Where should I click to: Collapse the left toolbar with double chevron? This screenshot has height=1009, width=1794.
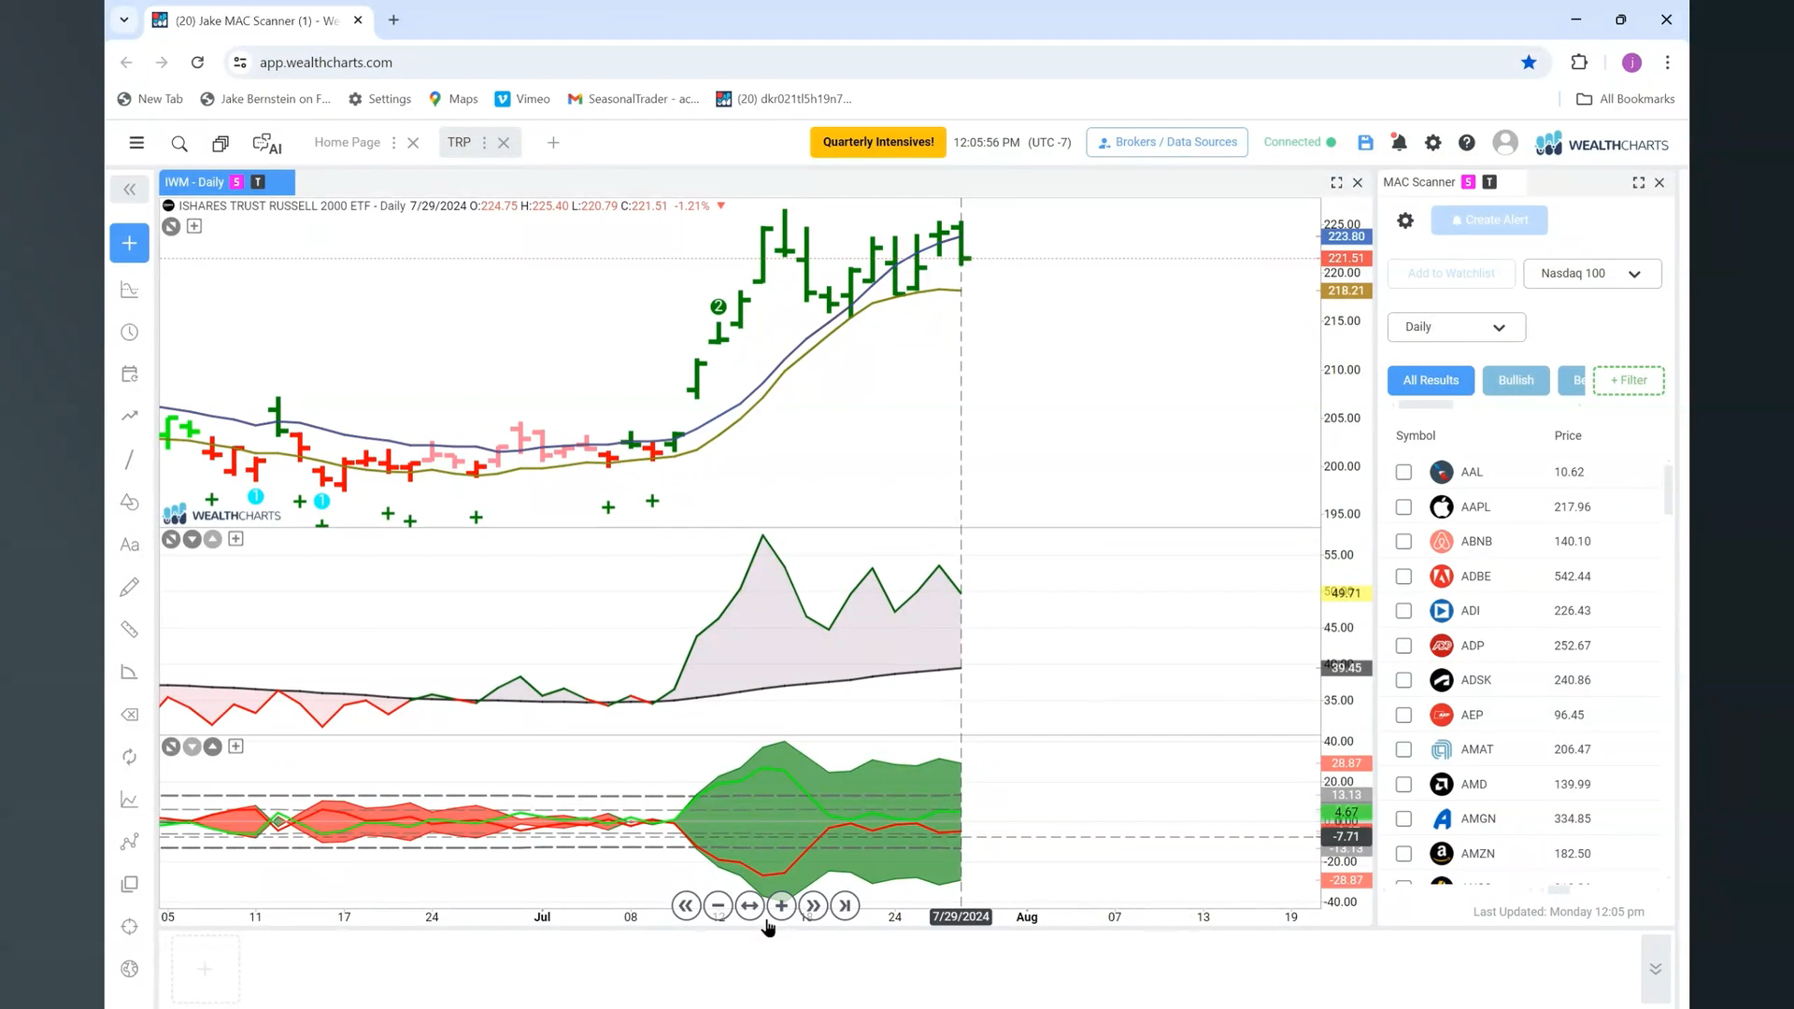point(130,190)
